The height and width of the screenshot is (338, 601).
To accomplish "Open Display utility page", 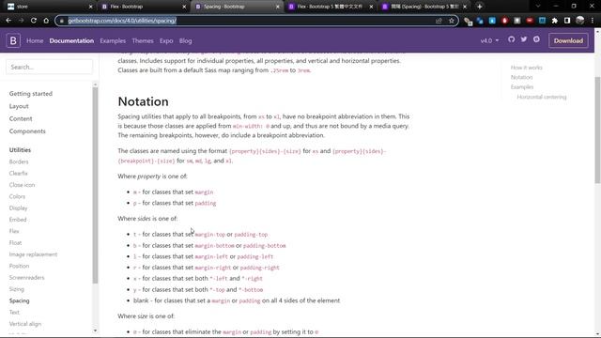I will (19, 208).
